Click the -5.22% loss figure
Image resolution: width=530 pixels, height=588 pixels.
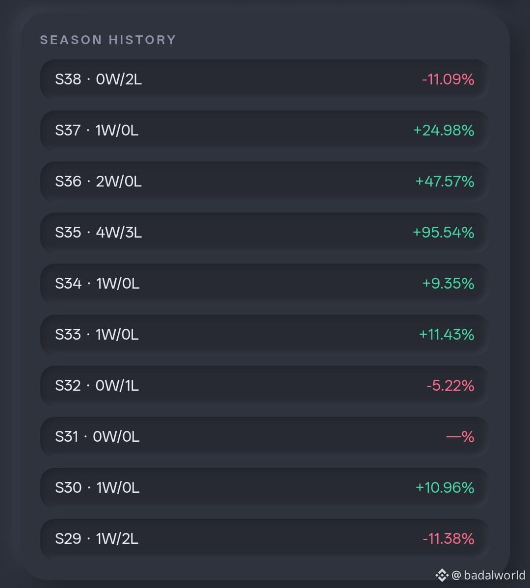(450, 385)
